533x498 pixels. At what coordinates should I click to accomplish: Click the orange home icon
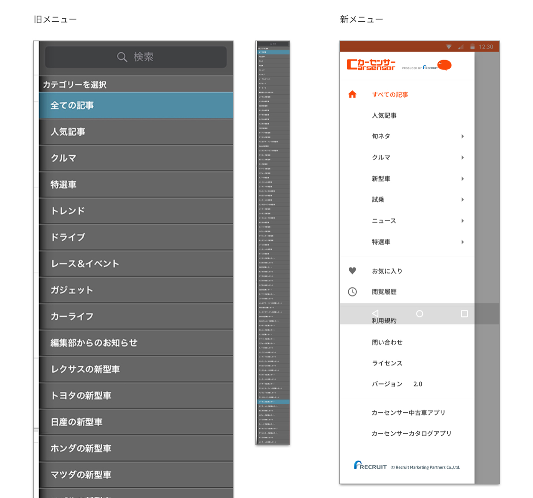point(352,95)
